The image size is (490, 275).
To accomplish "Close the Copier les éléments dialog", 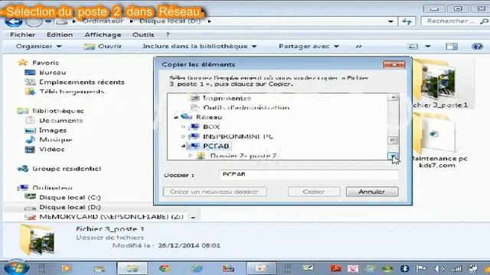I will [x=394, y=64].
